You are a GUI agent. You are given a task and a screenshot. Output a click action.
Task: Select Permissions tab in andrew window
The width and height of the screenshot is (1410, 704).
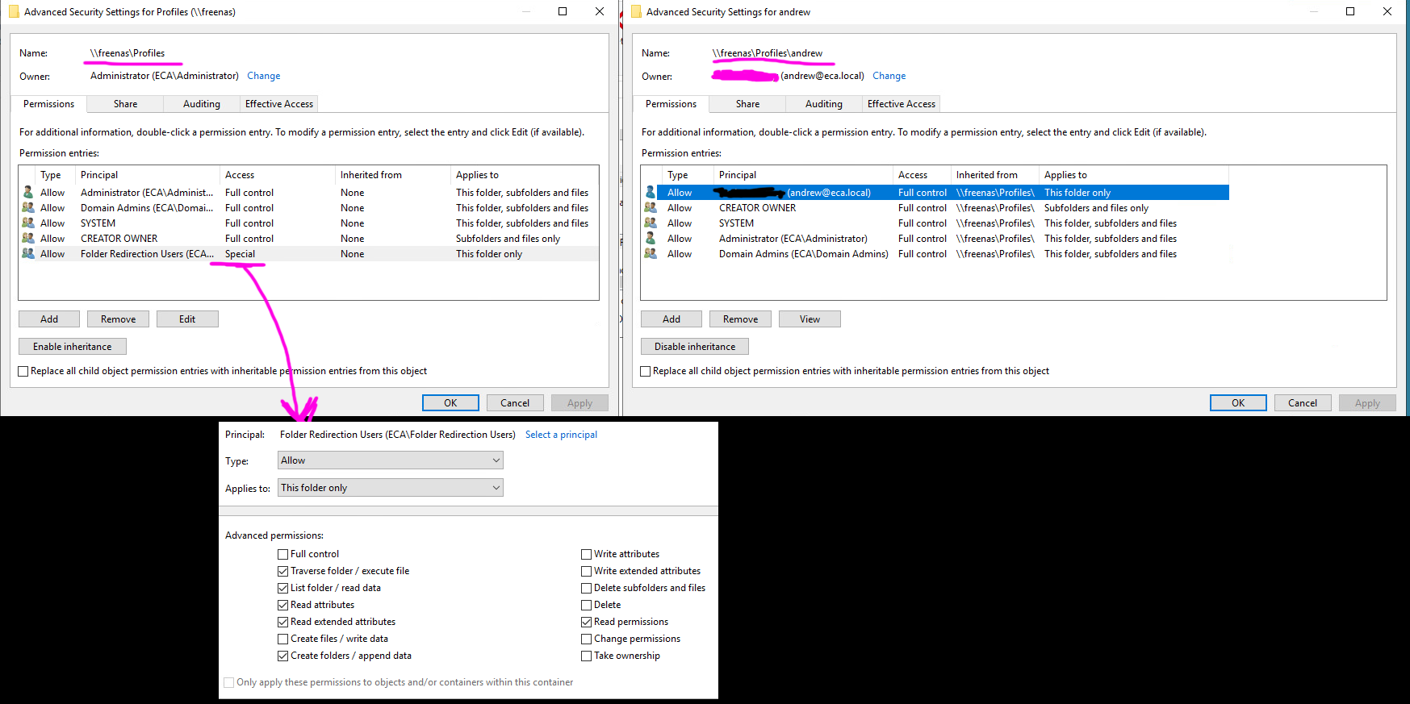click(x=671, y=104)
